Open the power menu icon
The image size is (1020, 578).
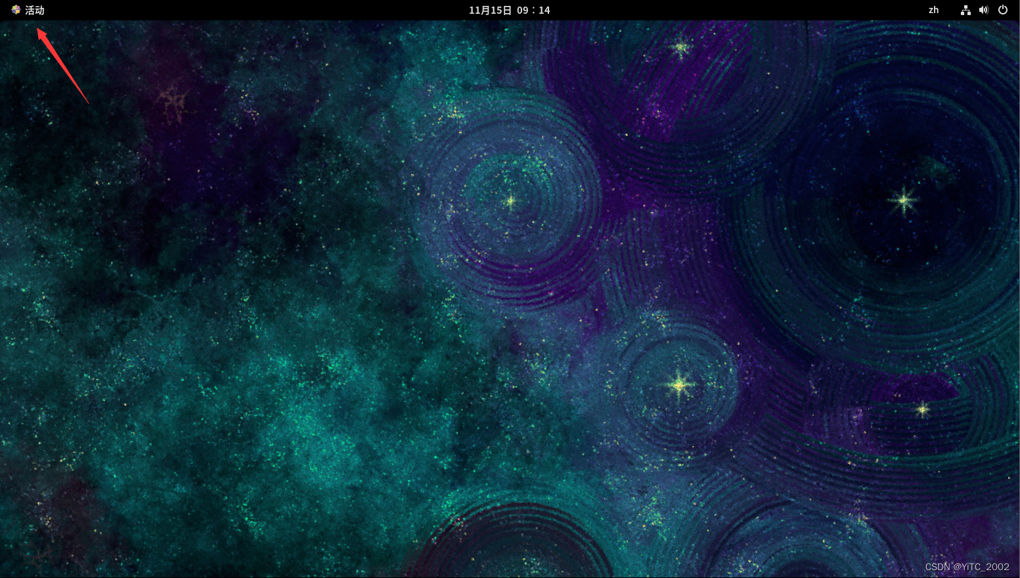point(1003,10)
